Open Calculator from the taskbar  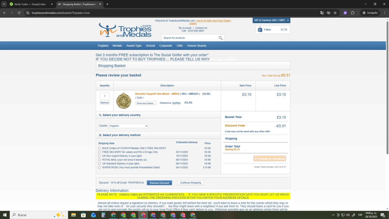click(x=103, y=215)
